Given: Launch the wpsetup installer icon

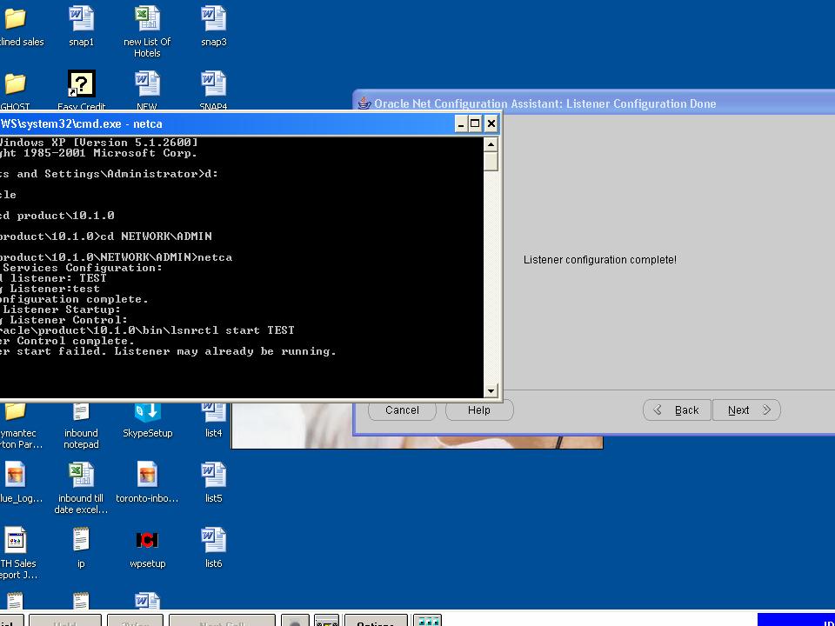Looking at the screenshot, I should pos(148,540).
